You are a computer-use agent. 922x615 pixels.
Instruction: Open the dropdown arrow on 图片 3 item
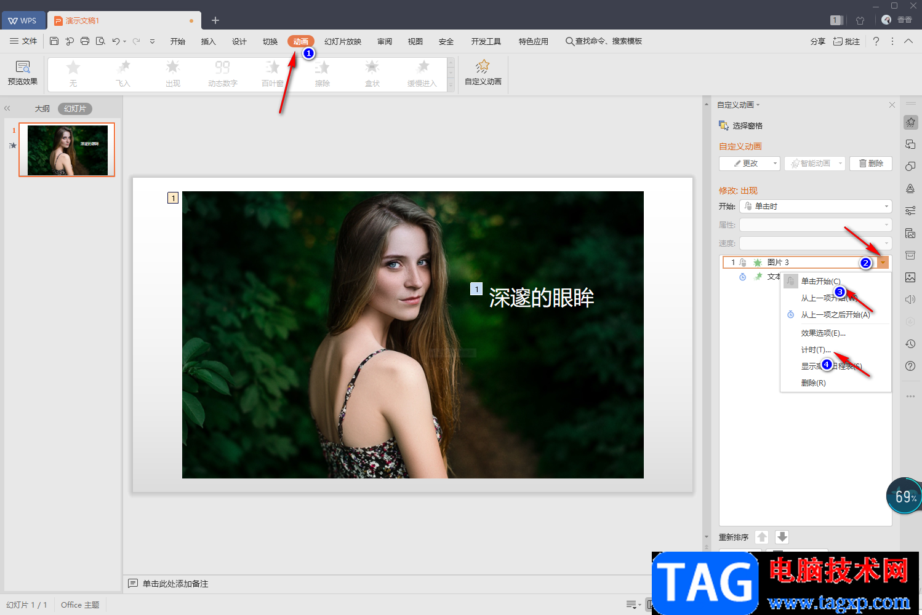click(883, 263)
